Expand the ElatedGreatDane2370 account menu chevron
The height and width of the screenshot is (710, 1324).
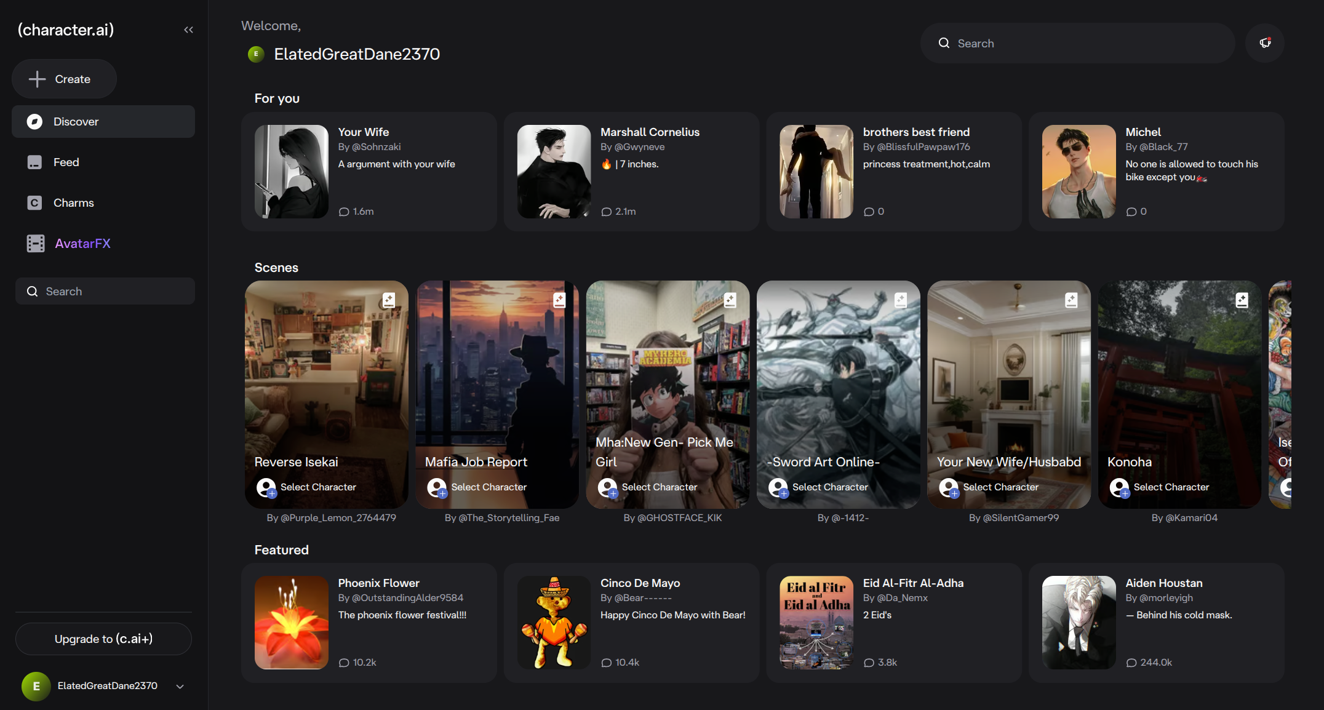point(180,686)
